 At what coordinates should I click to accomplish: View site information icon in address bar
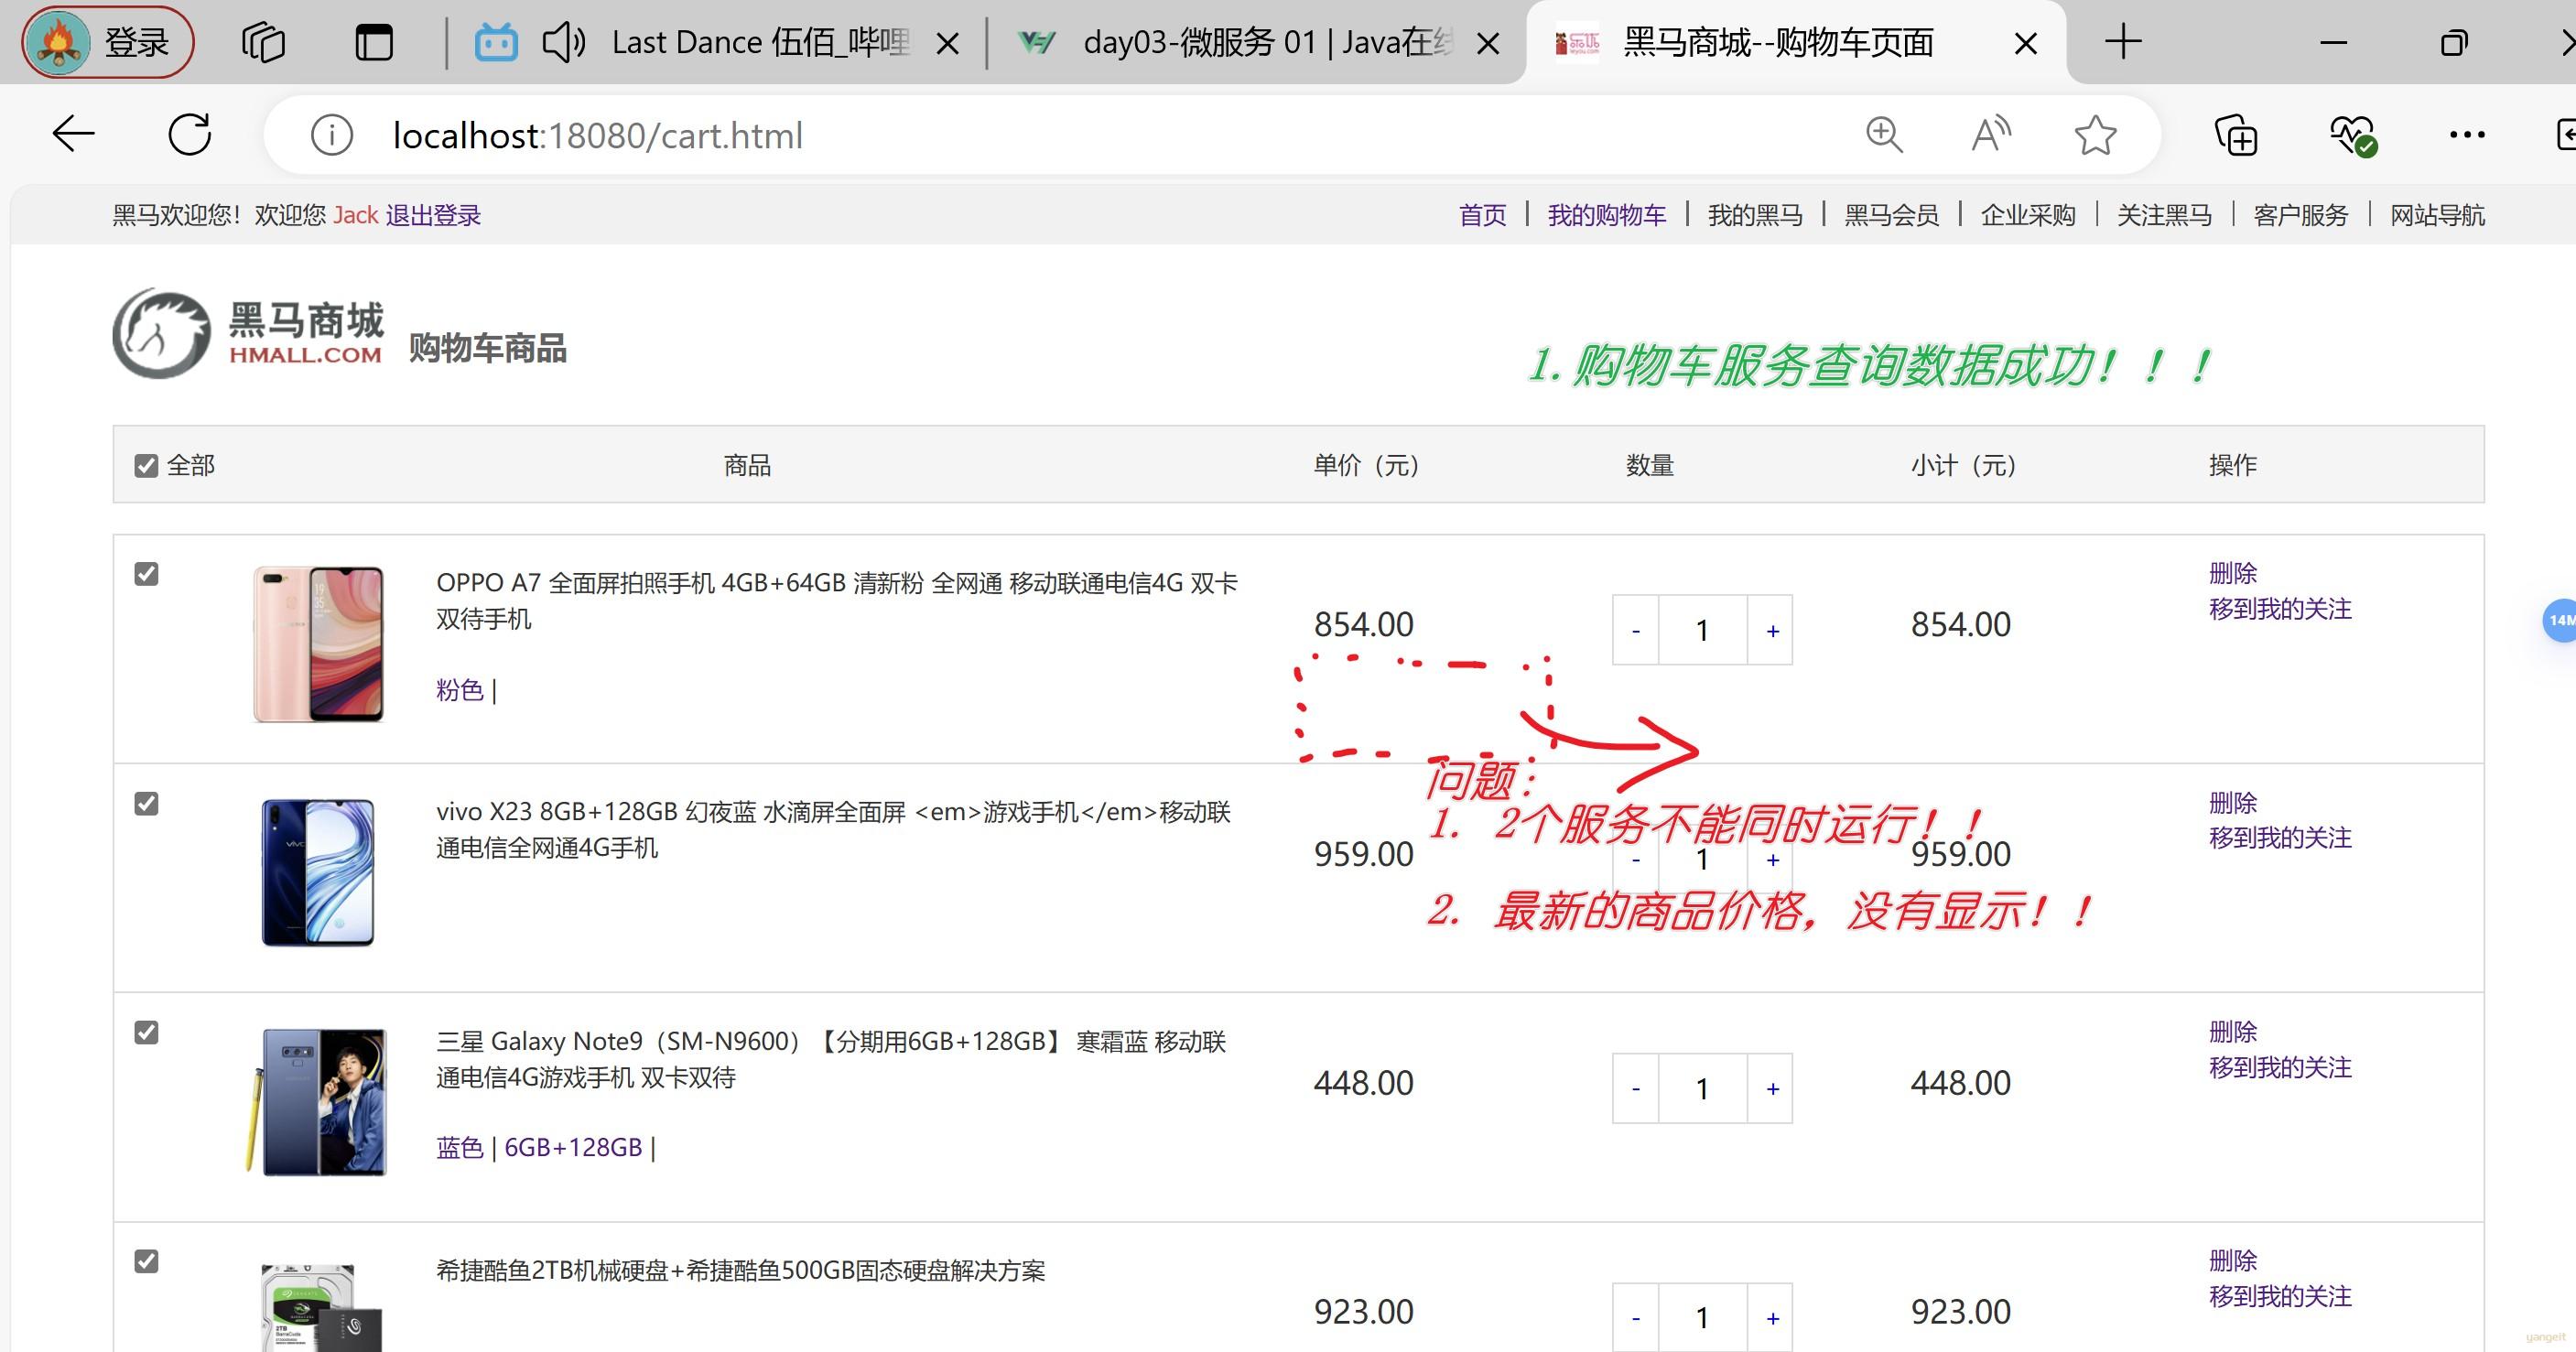(331, 135)
